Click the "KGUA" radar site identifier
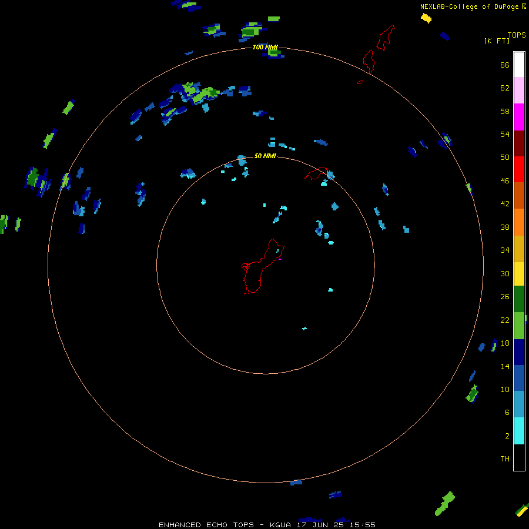Image resolution: width=529 pixels, height=529 pixels. click(x=281, y=525)
